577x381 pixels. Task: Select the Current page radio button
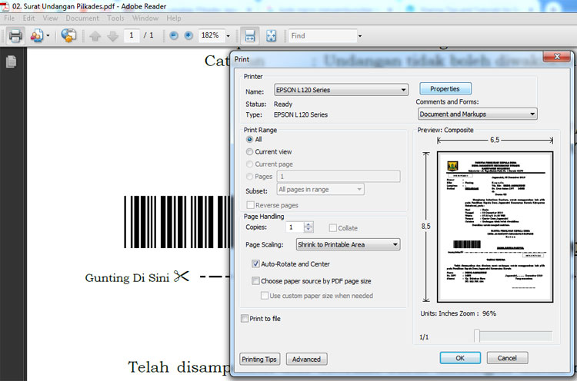249,164
